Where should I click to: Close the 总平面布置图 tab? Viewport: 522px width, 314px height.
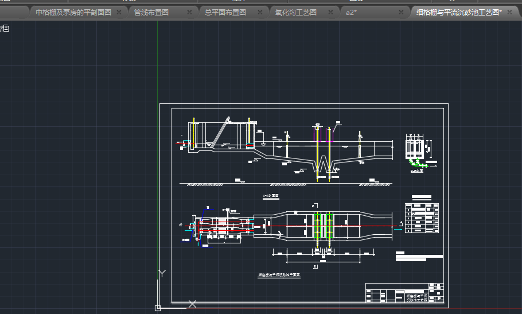point(260,12)
